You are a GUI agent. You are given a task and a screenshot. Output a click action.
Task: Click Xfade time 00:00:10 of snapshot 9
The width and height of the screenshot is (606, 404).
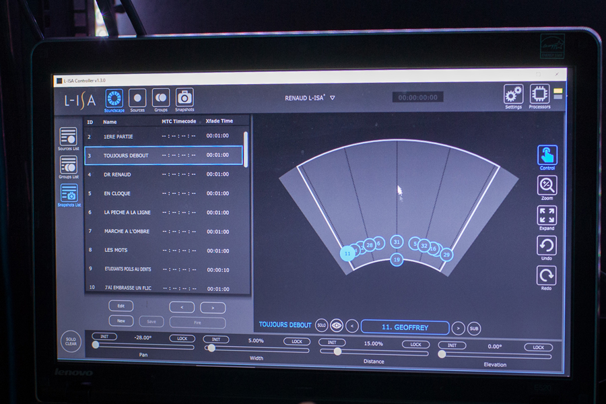(x=218, y=270)
